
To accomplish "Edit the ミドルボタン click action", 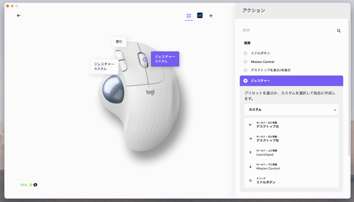I will (x=291, y=181).
